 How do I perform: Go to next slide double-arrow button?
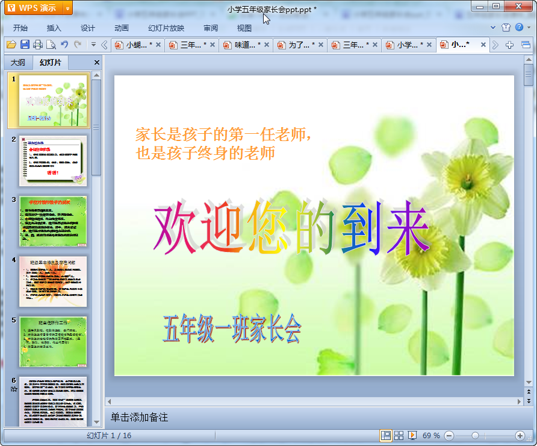(529, 400)
